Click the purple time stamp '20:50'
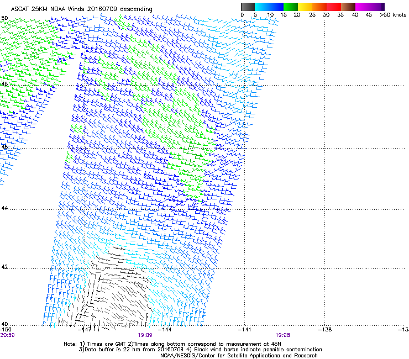Image resolution: width=409 pixels, height=359 pixels. coord(7,335)
